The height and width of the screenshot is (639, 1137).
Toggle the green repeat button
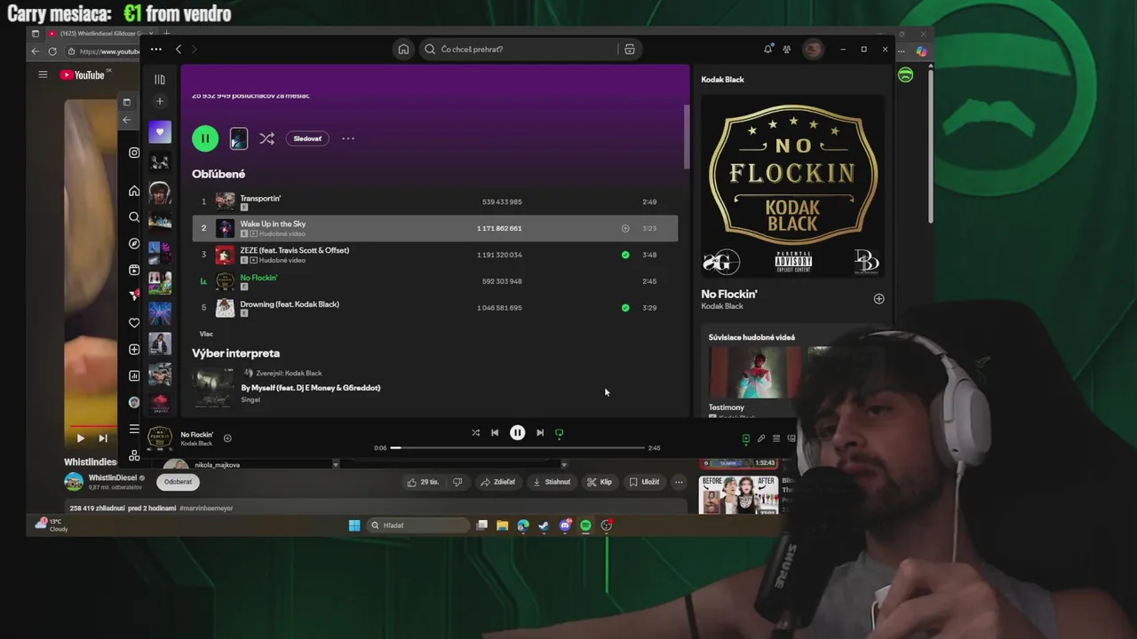tap(560, 433)
